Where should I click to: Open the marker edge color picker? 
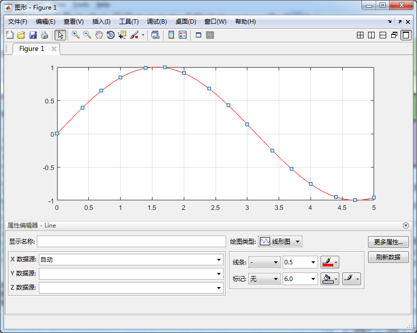tap(351, 279)
